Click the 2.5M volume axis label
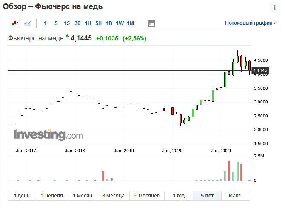 pos(259,156)
